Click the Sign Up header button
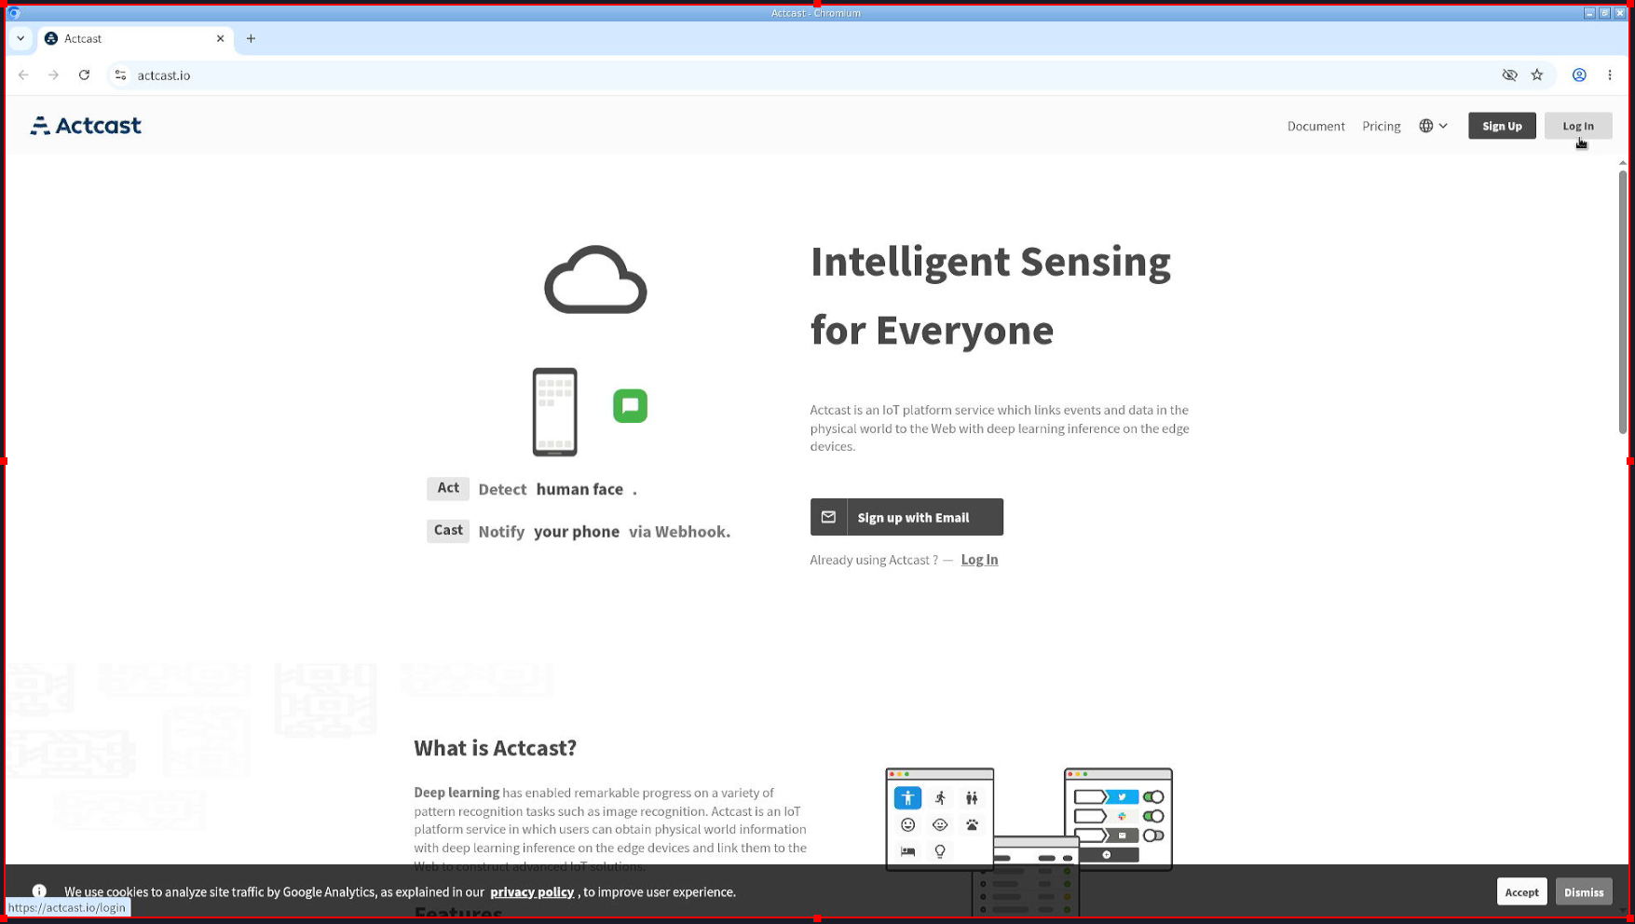Screen dimensions: 1635x924 coord(1502,126)
